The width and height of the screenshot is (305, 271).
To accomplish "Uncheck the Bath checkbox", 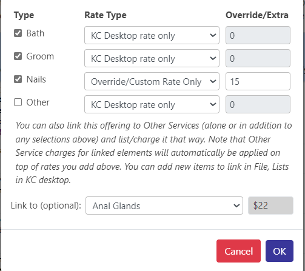I will (18, 33).
